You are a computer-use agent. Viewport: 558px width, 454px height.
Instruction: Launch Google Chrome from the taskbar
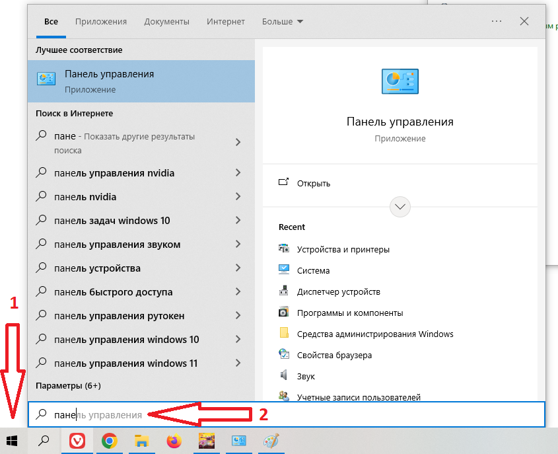(x=109, y=441)
